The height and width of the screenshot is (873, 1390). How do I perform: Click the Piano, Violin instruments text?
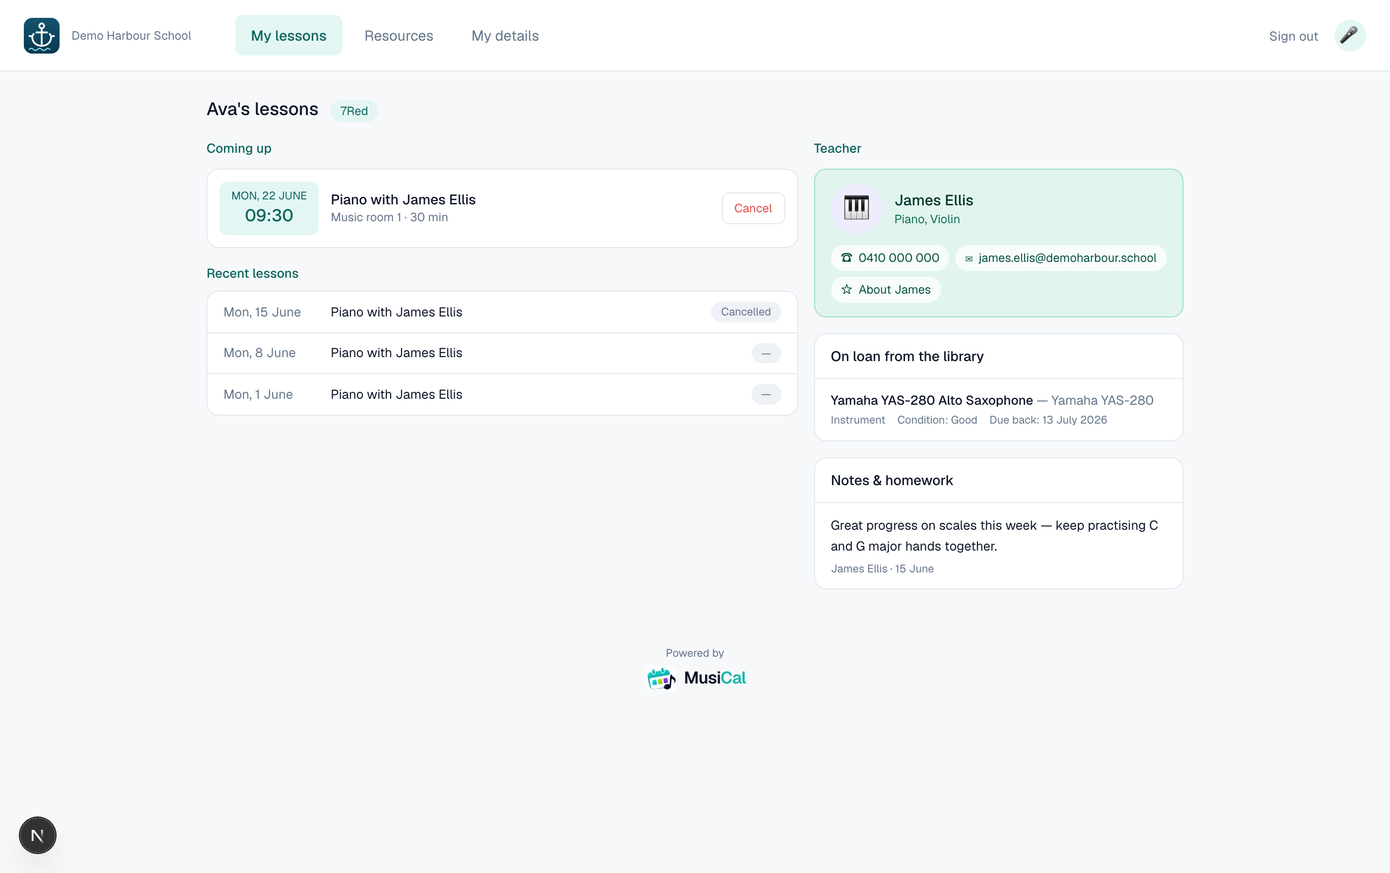927,219
